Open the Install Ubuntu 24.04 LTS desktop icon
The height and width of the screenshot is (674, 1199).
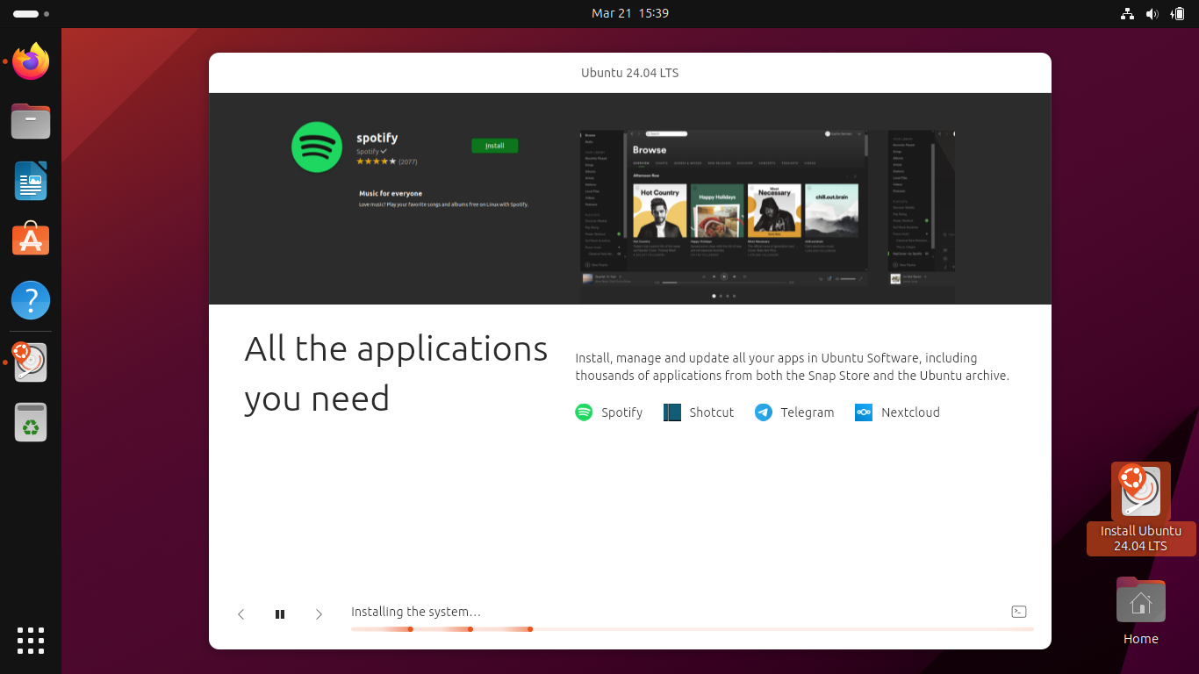point(1140,491)
